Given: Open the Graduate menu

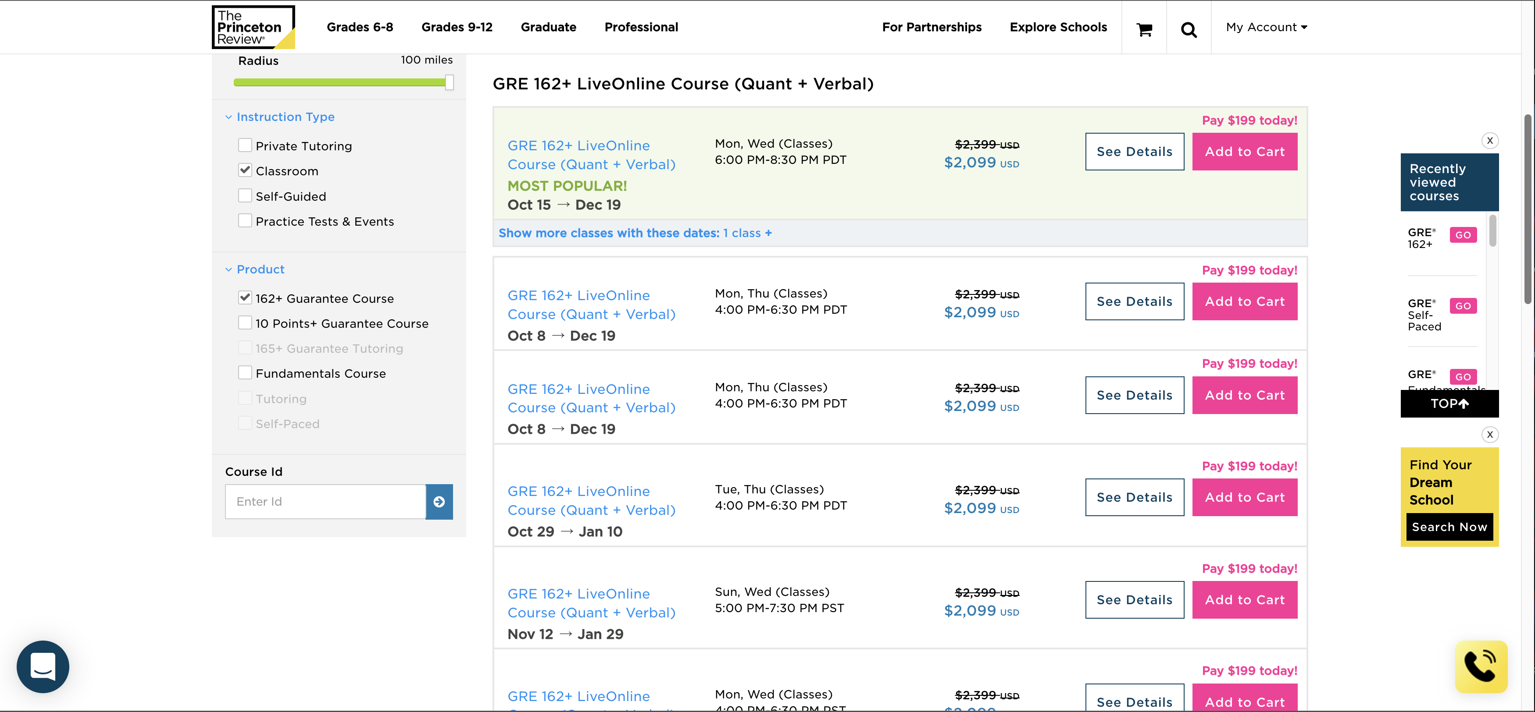Looking at the screenshot, I should coord(548,27).
